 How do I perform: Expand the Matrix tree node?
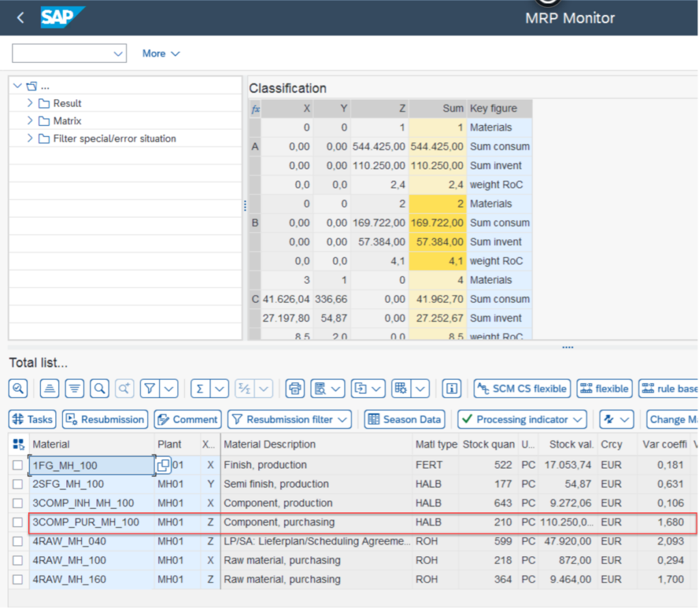pos(30,121)
